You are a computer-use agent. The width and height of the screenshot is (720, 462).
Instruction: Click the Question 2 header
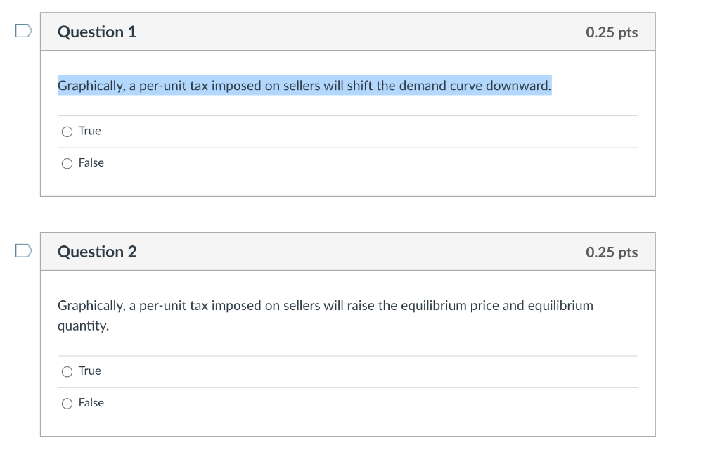click(97, 252)
